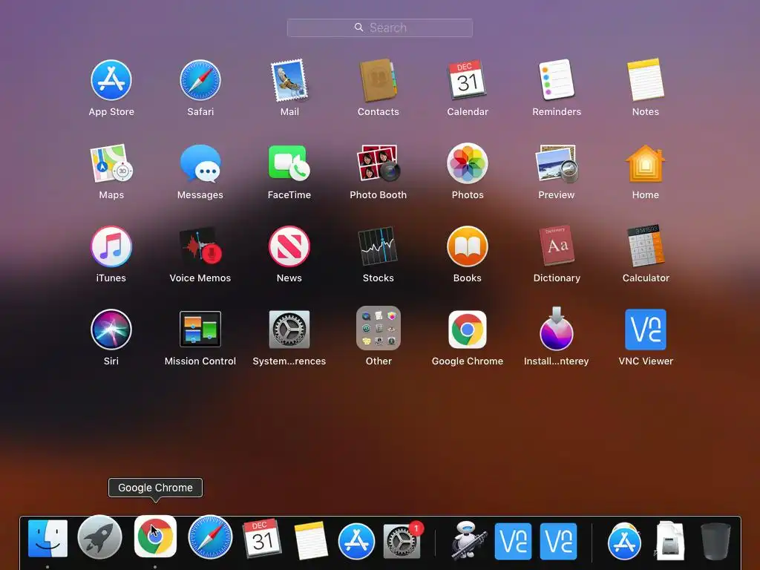This screenshot has height=570, width=760.
Task: Open Google Chrome from the Dock
Action: click(x=155, y=537)
